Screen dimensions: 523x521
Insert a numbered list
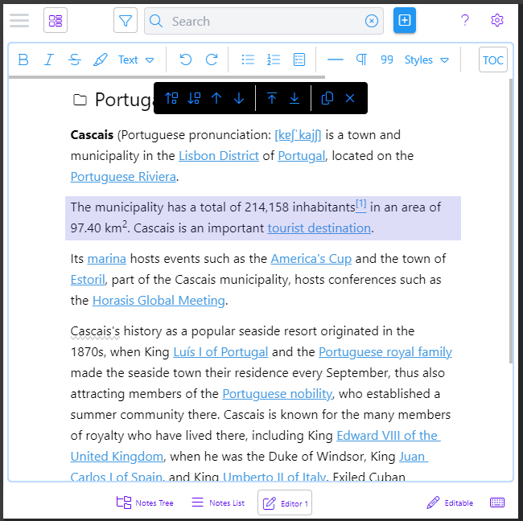tap(274, 60)
